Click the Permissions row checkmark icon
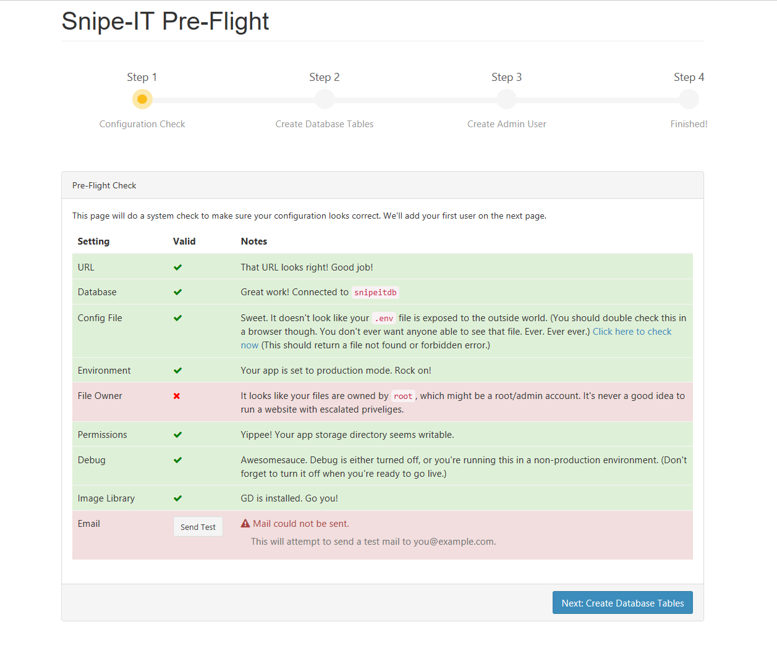This screenshot has height=659, width=777. (177, 435)
